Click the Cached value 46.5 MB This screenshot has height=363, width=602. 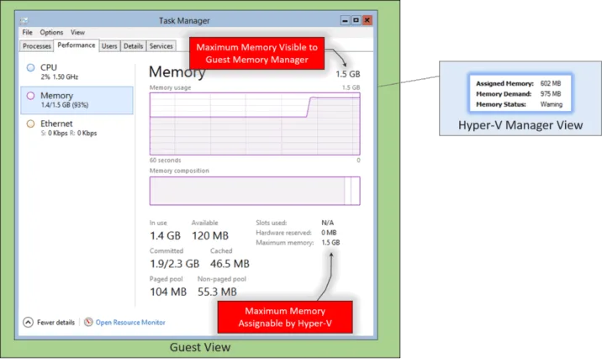click(230, 264)
